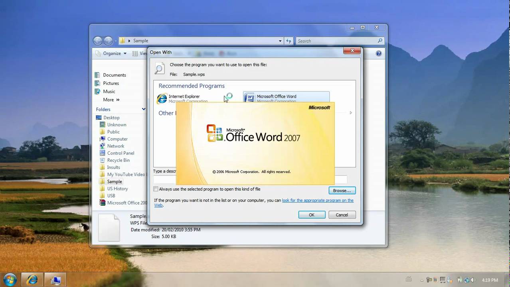Select the Recycle Bin folder tree item
Image resolution: width=510 pixels, height=287 pixels.
point(118,160)
